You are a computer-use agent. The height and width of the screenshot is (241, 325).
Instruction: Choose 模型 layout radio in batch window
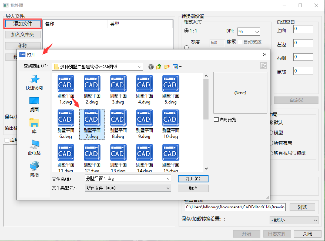coord(271,133)
